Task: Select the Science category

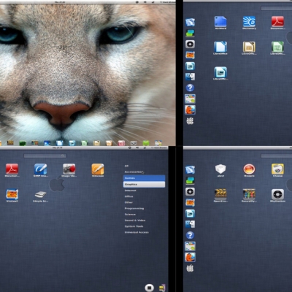Action: (x=130, y=214)
